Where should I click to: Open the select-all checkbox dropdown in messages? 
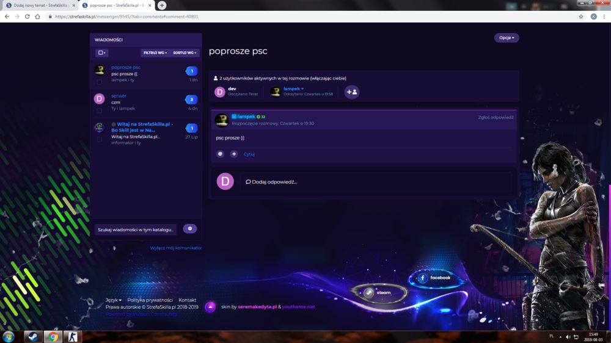click(101, 52)
